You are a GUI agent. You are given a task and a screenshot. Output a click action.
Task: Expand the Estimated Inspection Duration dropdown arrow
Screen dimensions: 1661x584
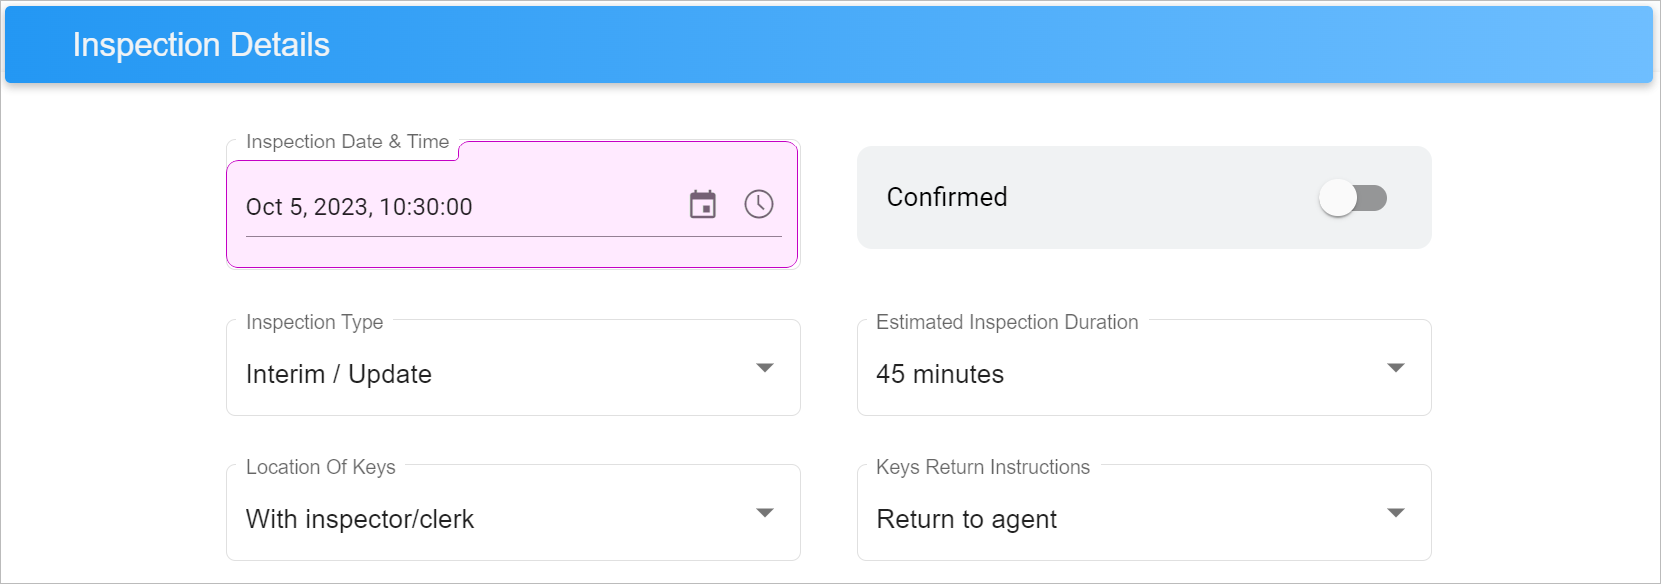pyautogui.click(x=1396, y=368)
